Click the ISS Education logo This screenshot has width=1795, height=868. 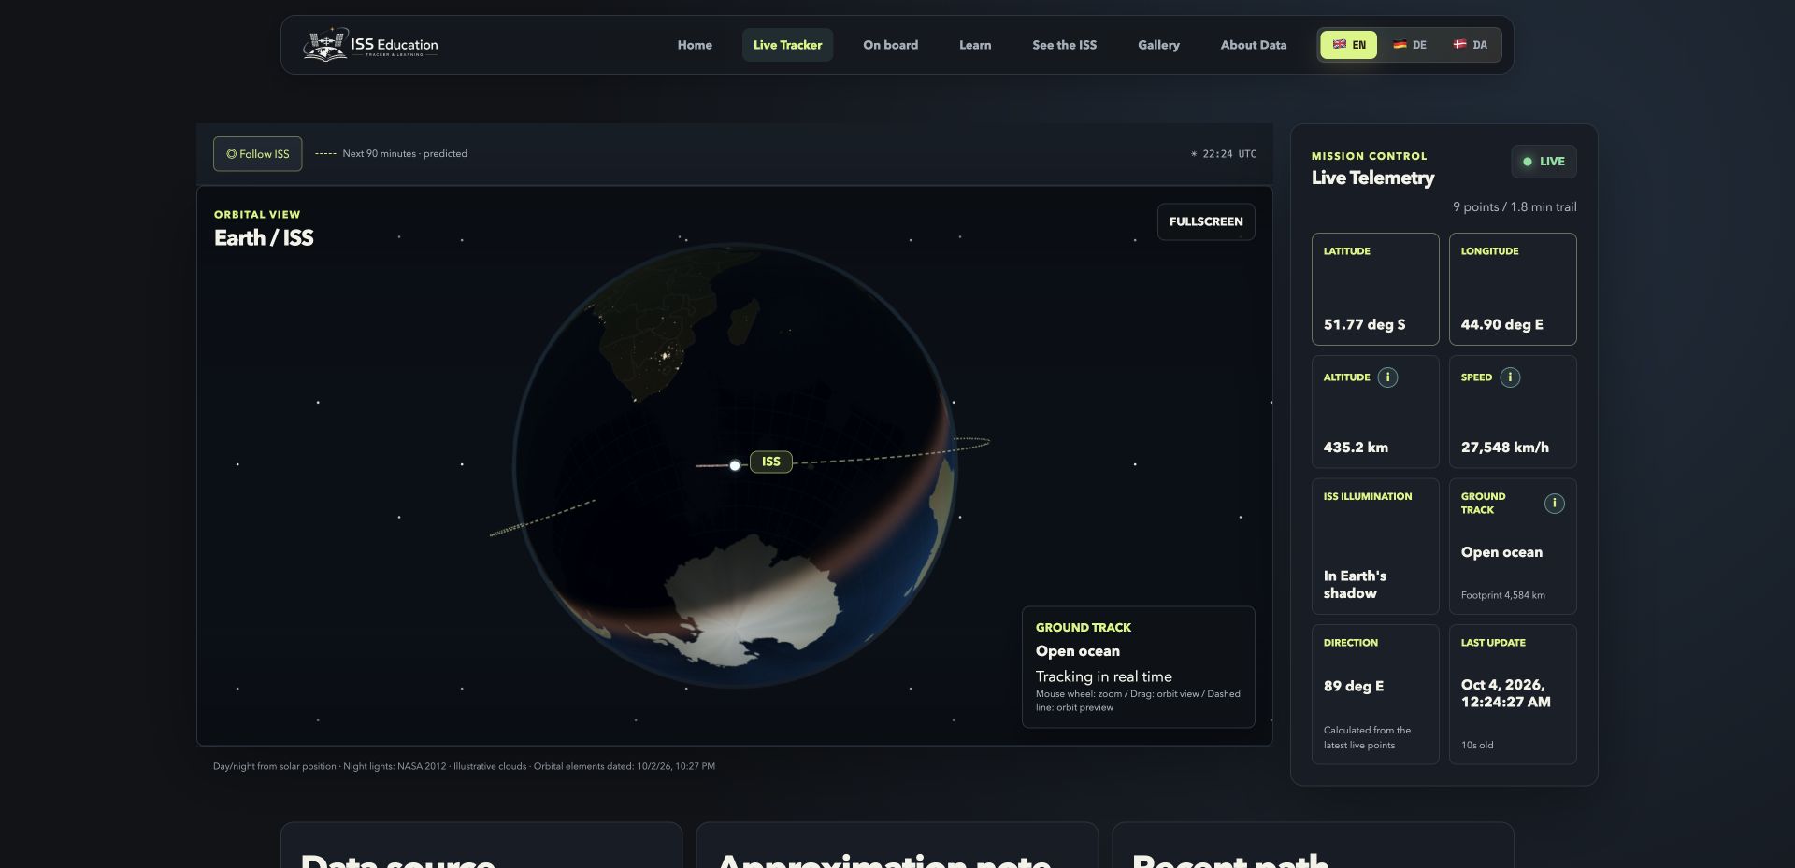click(370, 45)
